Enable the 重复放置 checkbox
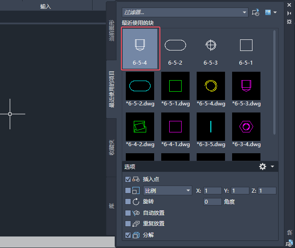The width and height of the screenshot is (295, 248). 128,224
